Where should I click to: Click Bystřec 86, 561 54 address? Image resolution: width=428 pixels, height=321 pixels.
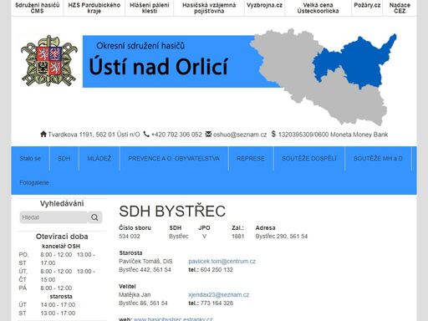point(143,303)
